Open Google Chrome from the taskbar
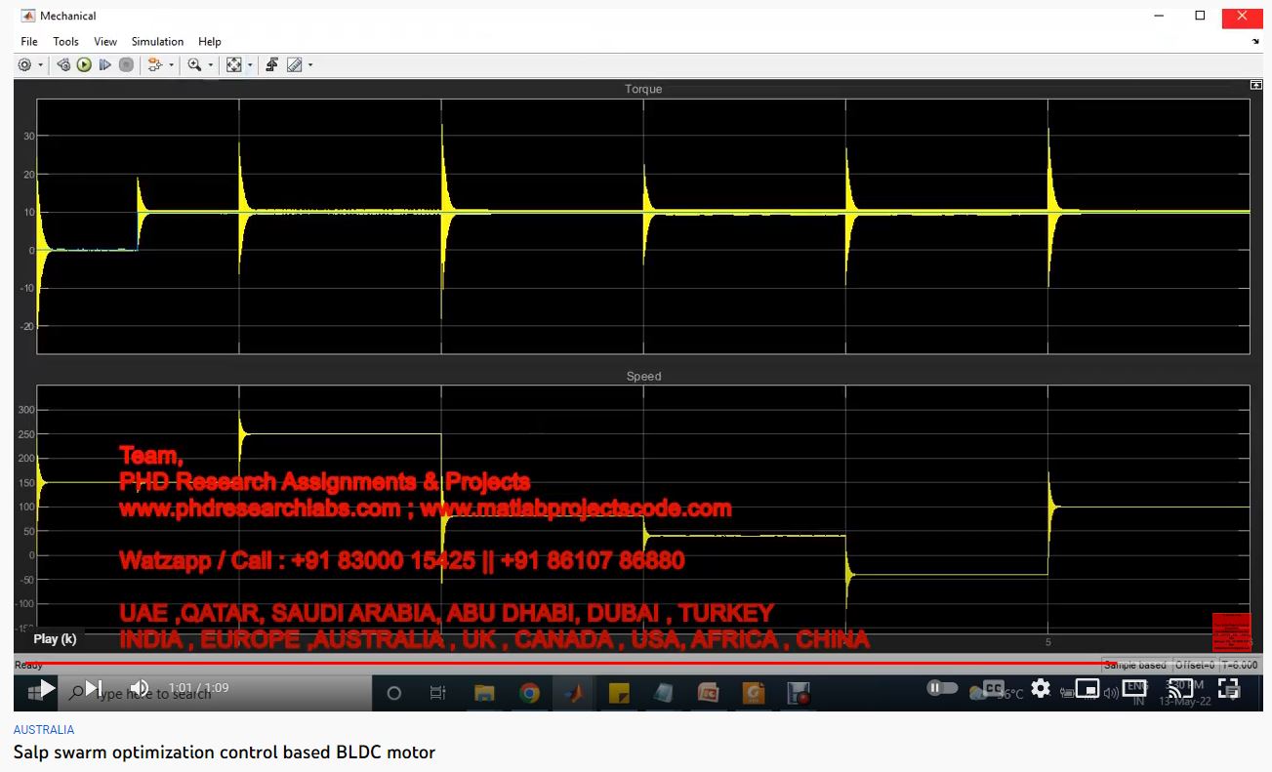 529,693
